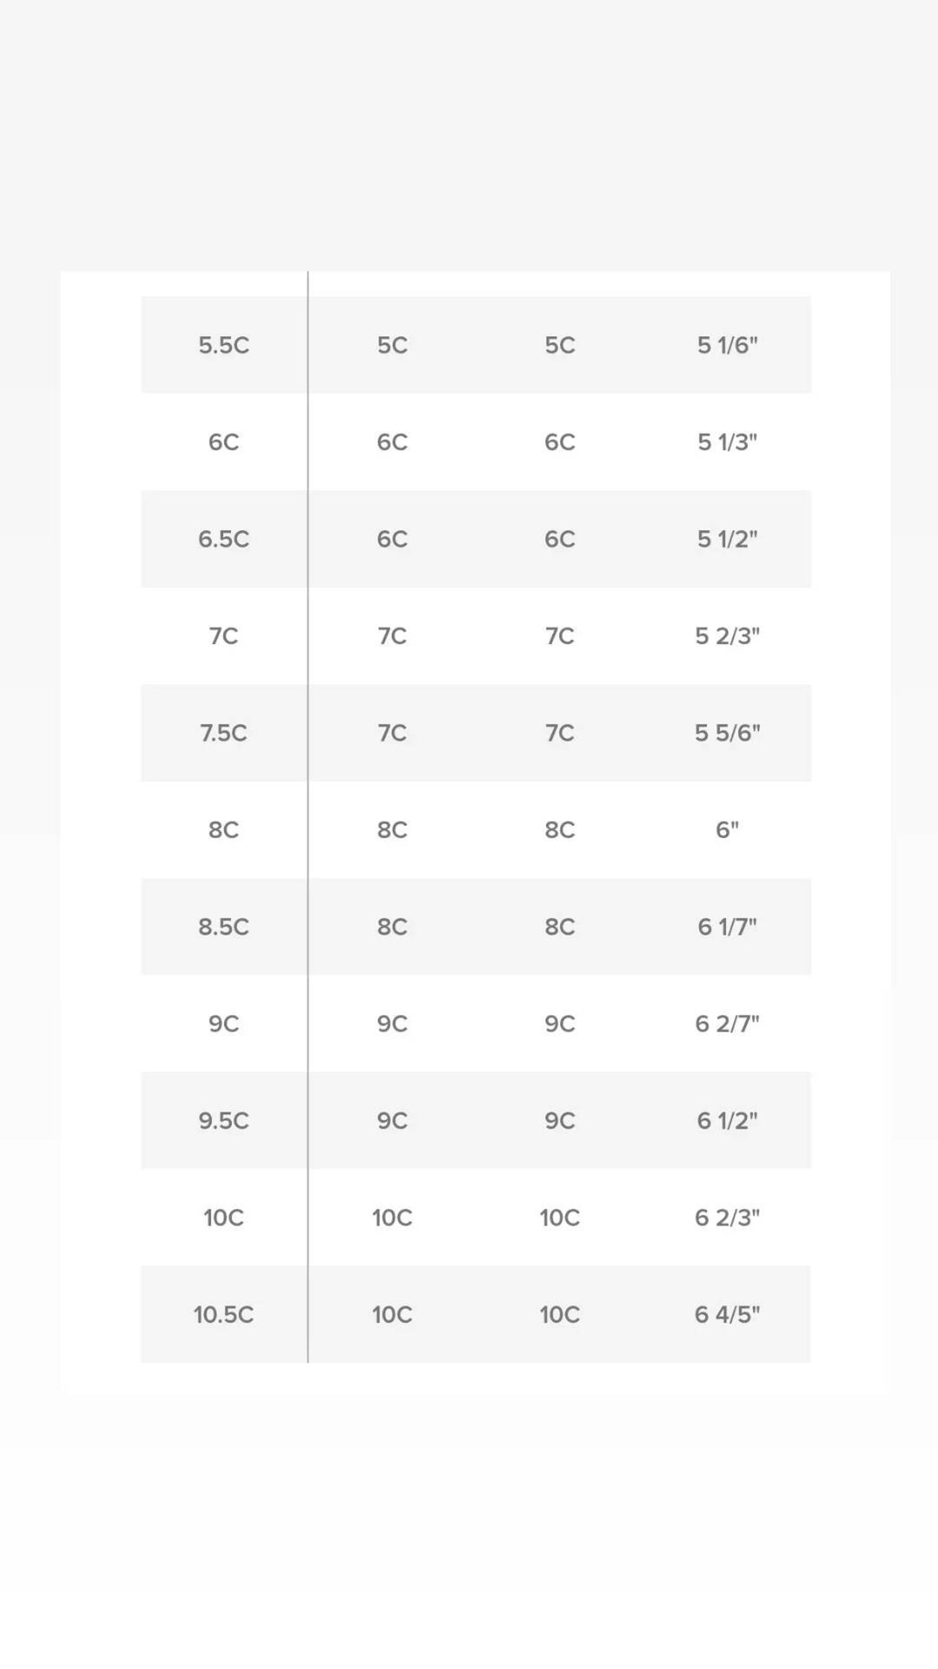938x1669 pixels.
Task: Click the 5 1/2" measurement cell
Action: coord(727,539)
